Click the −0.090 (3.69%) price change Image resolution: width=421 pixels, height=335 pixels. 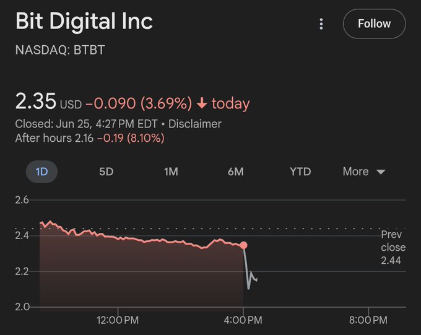(138, 103)
